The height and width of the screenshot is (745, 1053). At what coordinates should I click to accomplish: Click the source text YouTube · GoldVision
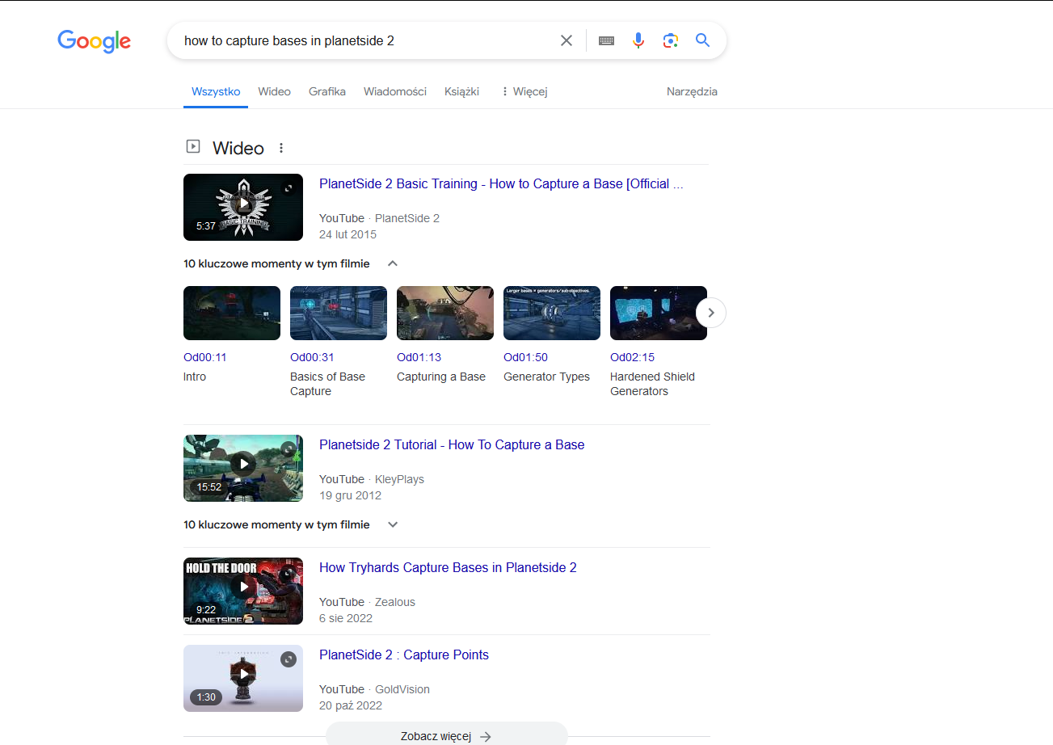pos(374,689)
